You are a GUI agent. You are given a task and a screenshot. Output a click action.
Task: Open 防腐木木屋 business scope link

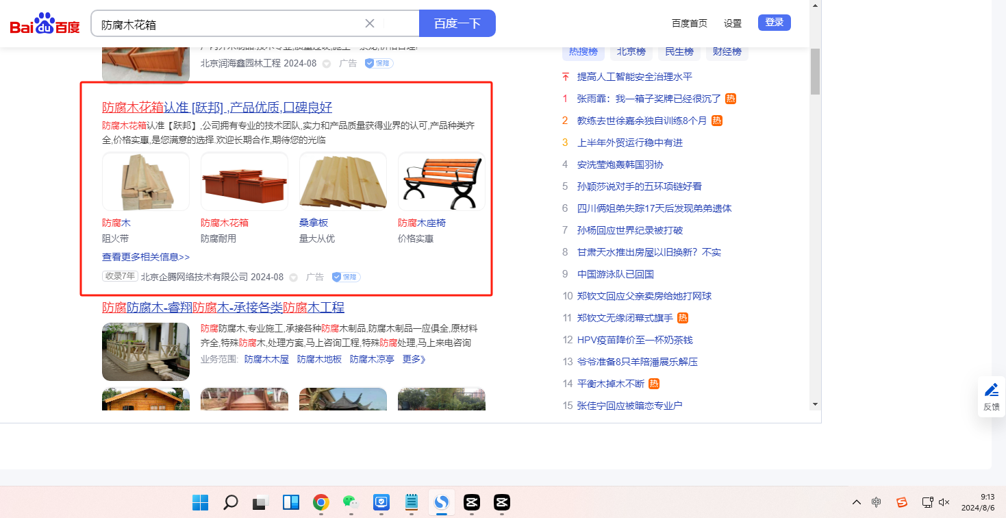point(266,359)
